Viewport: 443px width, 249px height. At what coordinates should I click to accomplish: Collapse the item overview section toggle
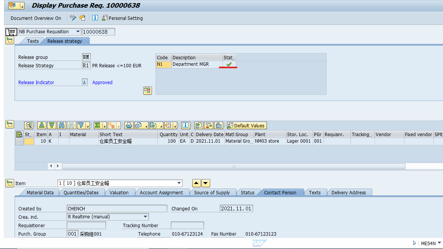click(x=10, y=125)
